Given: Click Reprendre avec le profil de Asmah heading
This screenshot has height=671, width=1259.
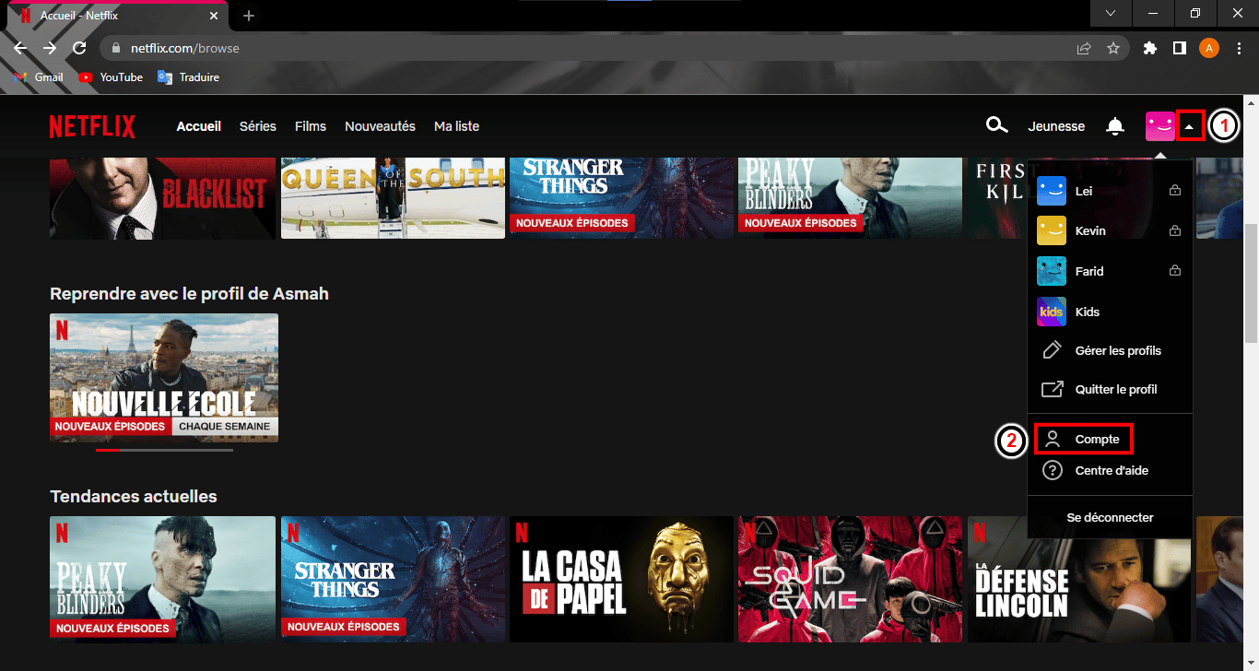Looking at the screenshot, I should tap(189, 294).
